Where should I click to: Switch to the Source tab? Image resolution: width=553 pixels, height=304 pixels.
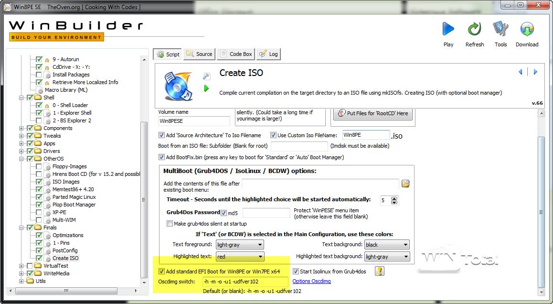199,54
